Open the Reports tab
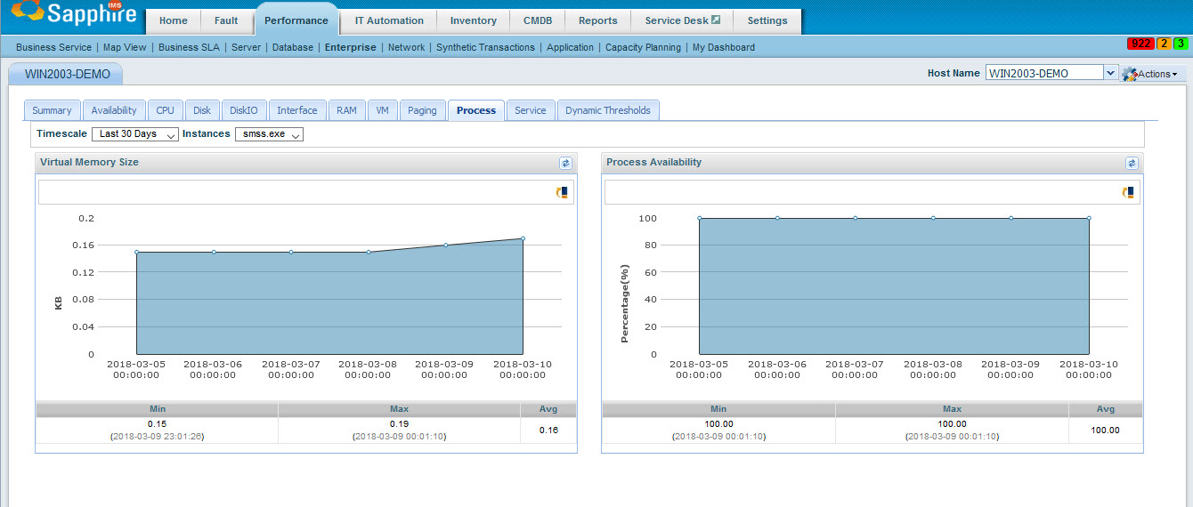1193x507 pixels. click(x=598, y=20)
